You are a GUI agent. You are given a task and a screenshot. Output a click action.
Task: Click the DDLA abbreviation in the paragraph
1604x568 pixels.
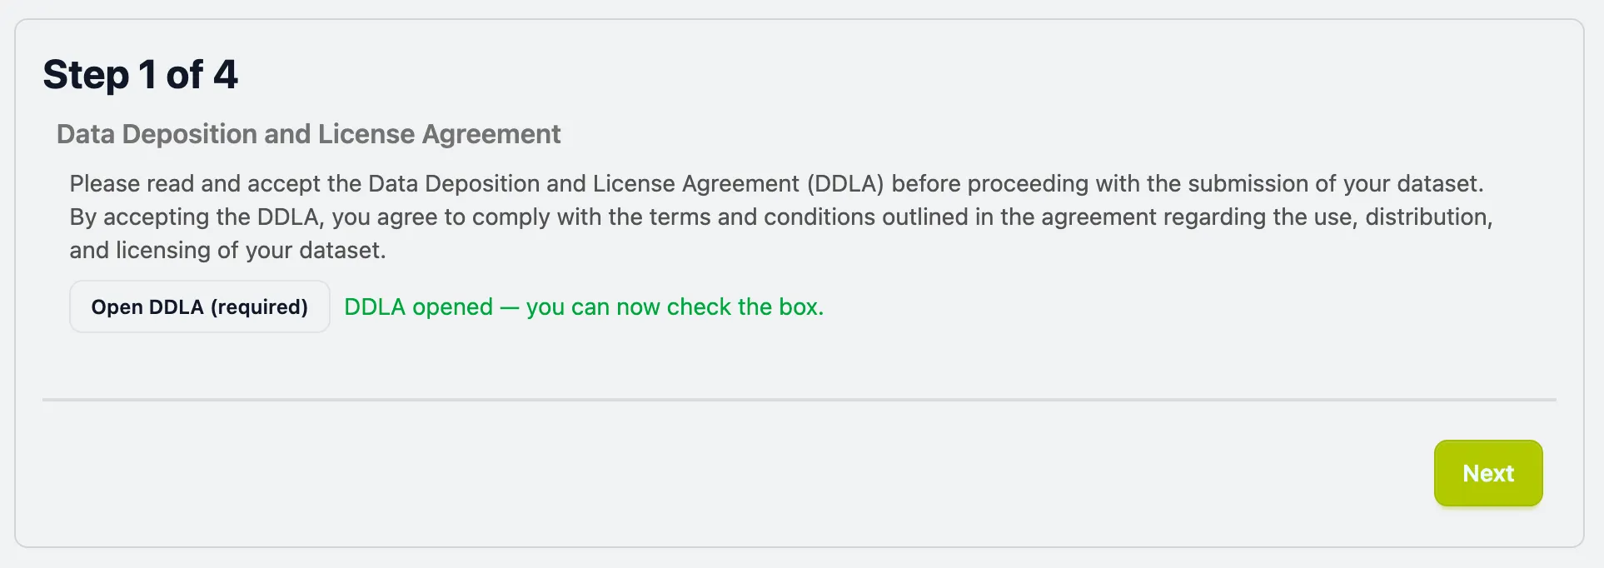846,183
